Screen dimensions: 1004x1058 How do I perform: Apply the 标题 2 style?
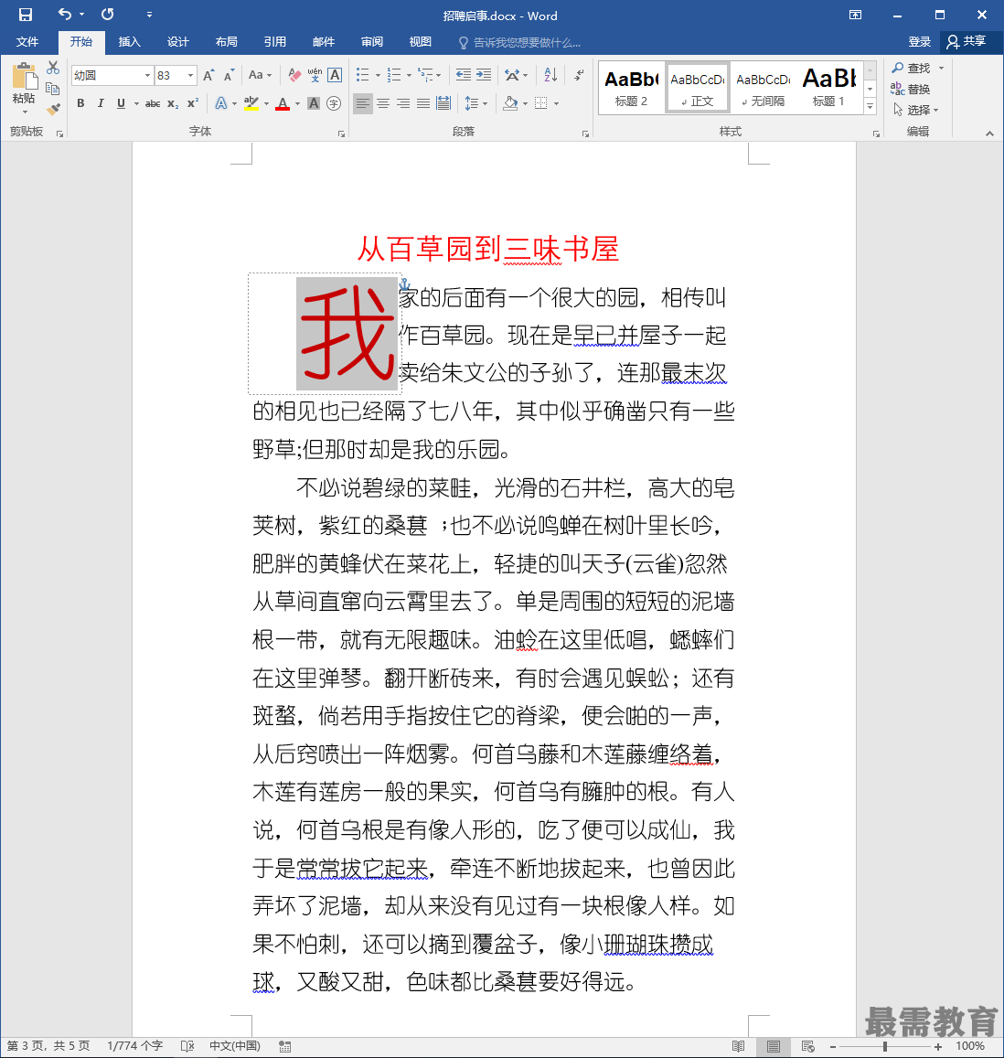[x=631, y=88]
